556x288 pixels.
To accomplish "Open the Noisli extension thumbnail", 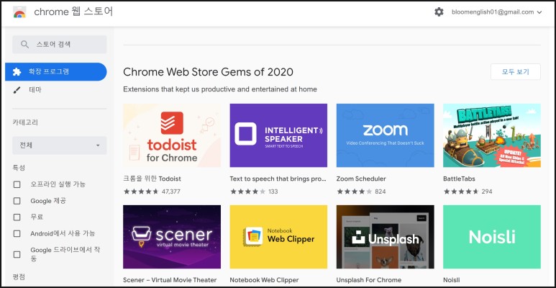I will click(x=492, y=237).
